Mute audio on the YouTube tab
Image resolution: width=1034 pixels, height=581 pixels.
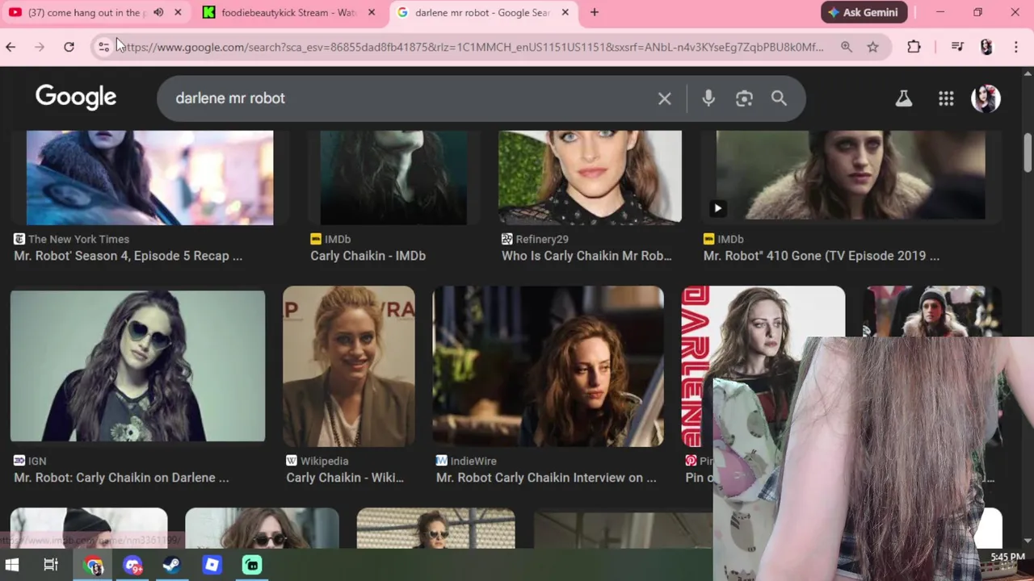pyautogui.click(x=158, y=12)
